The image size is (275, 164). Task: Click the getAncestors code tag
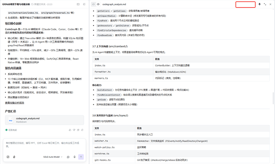[104, 25]
